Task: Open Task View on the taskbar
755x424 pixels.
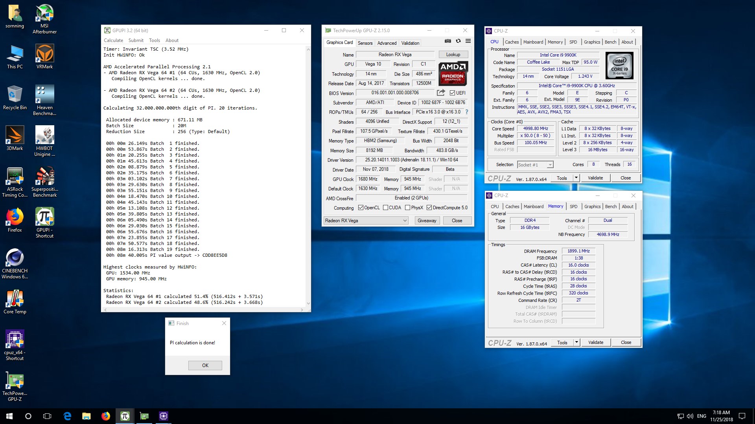Action: [47, 416]
